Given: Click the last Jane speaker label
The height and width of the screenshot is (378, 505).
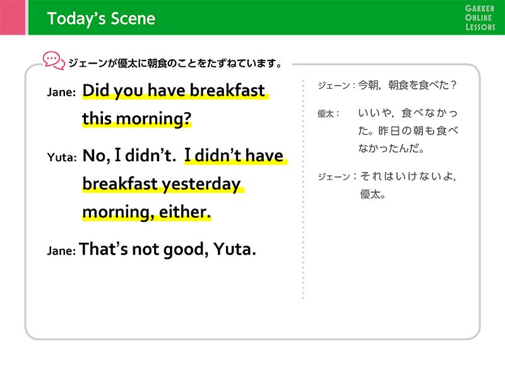Looking at the screenshot, I should tap(61, 251).
